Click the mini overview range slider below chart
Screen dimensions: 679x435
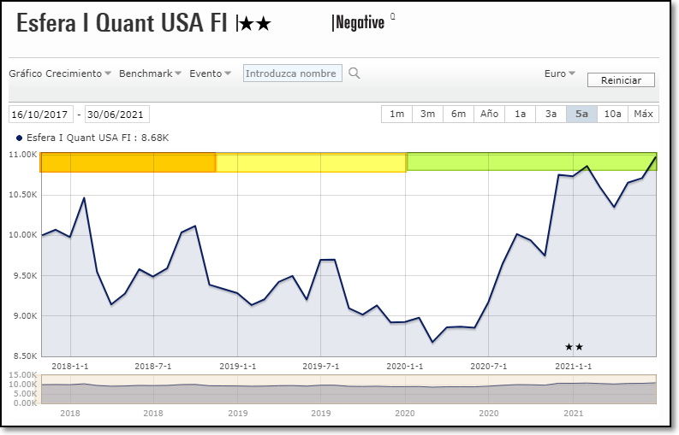pyautogui.click(x=348, y=389)
